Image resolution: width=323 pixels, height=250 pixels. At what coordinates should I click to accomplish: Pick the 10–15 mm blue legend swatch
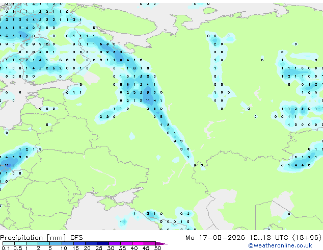click(68, 243)
